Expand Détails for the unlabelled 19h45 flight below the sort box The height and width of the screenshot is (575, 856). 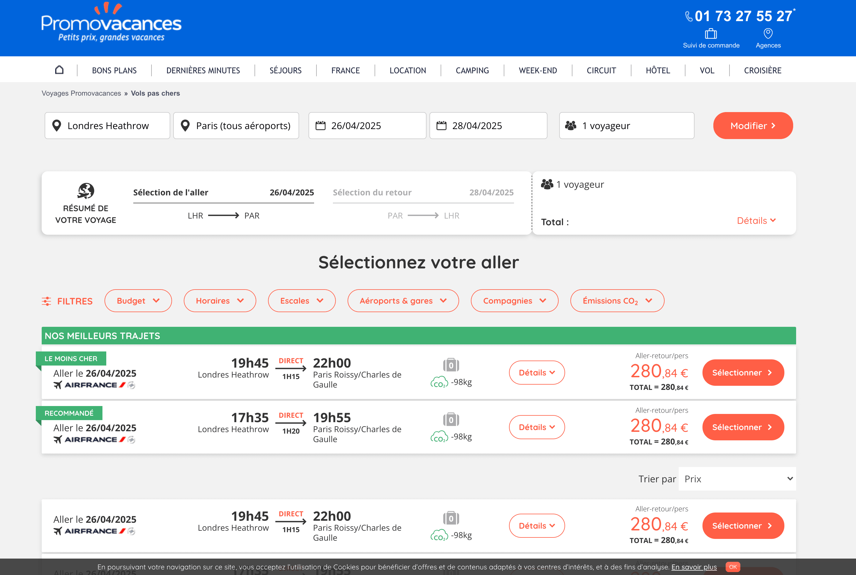tap(536, 525)
